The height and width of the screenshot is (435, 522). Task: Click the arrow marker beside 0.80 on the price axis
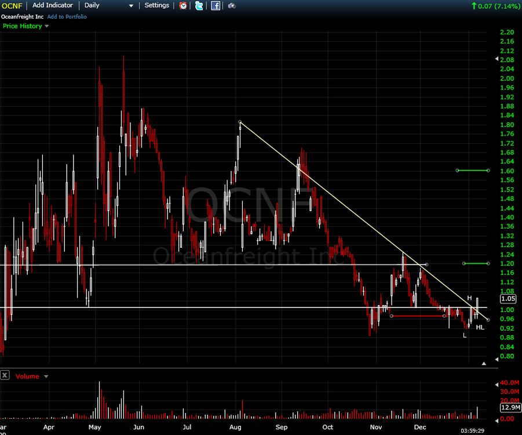[497, 360]
